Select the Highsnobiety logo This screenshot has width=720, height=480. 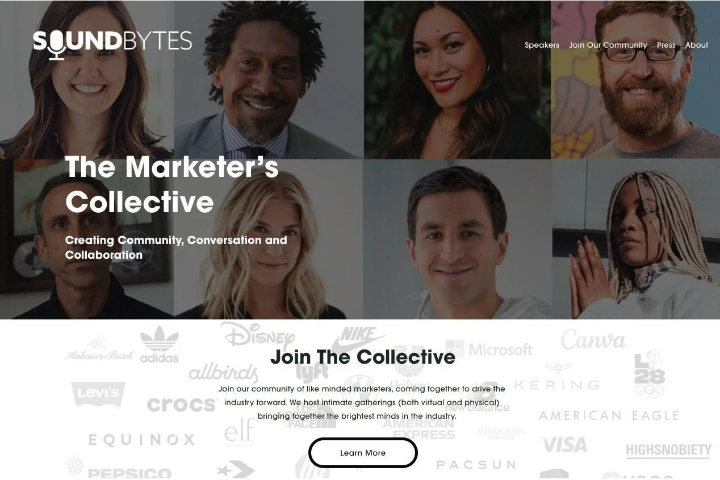[x=668, y=451]
